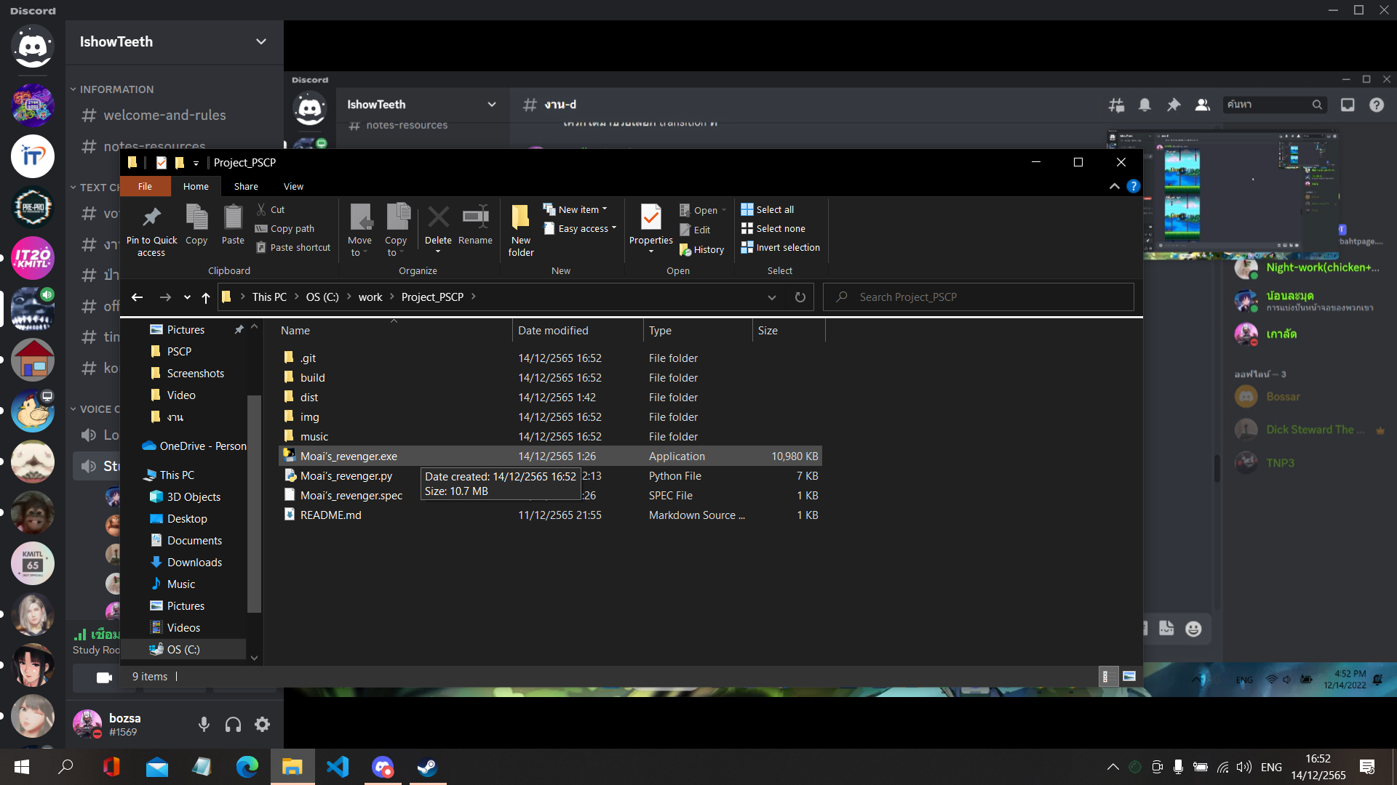Image resolution: width=1397 pixels, height=785 pixels.
Task: Click the refresh button beside address bar
Action: pyautogui.click(x=800, y=297)
